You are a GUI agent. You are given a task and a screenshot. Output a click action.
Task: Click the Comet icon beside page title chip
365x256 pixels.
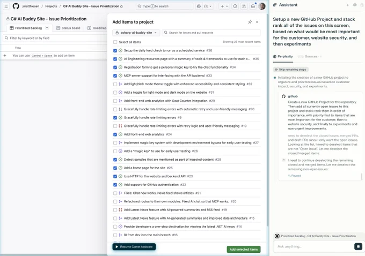point(277,236)
